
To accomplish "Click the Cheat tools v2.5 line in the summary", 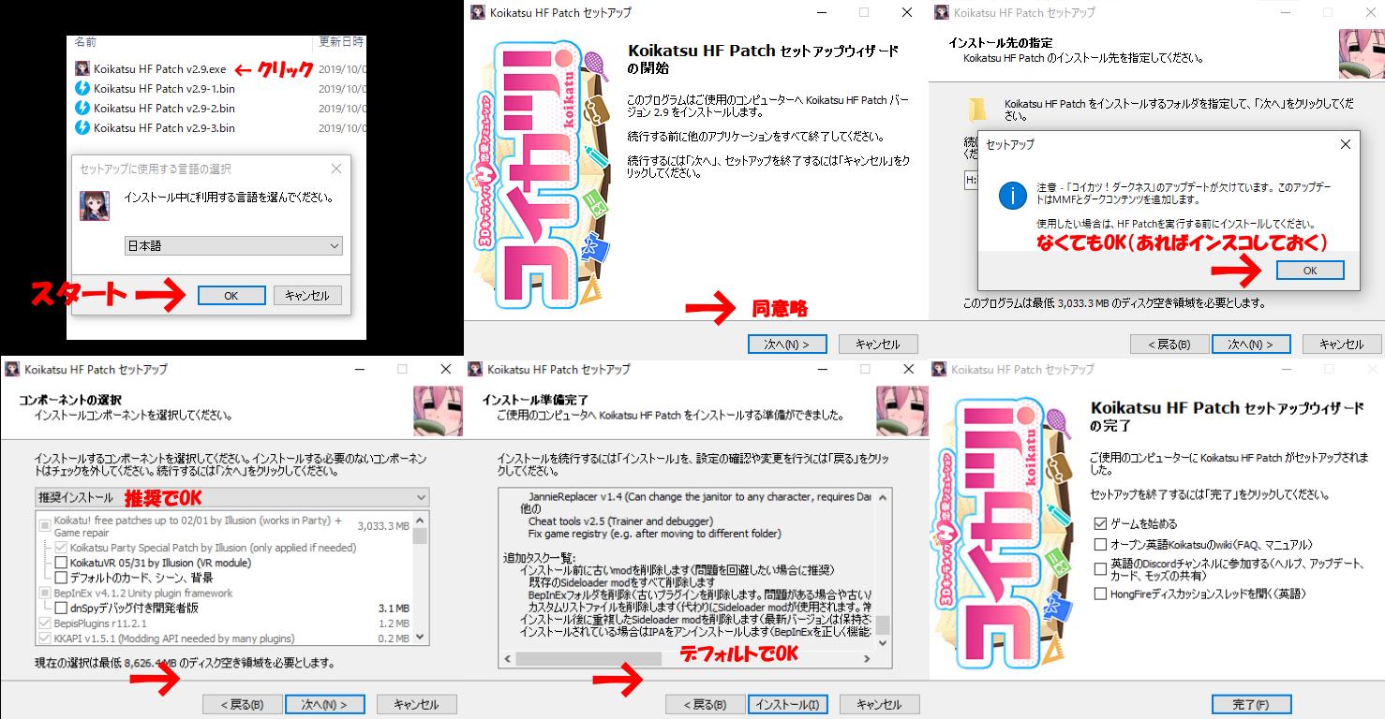I will click(620, 521).
